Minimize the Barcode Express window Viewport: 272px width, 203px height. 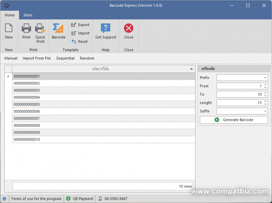pyautogui.click(x=232, y=5)
